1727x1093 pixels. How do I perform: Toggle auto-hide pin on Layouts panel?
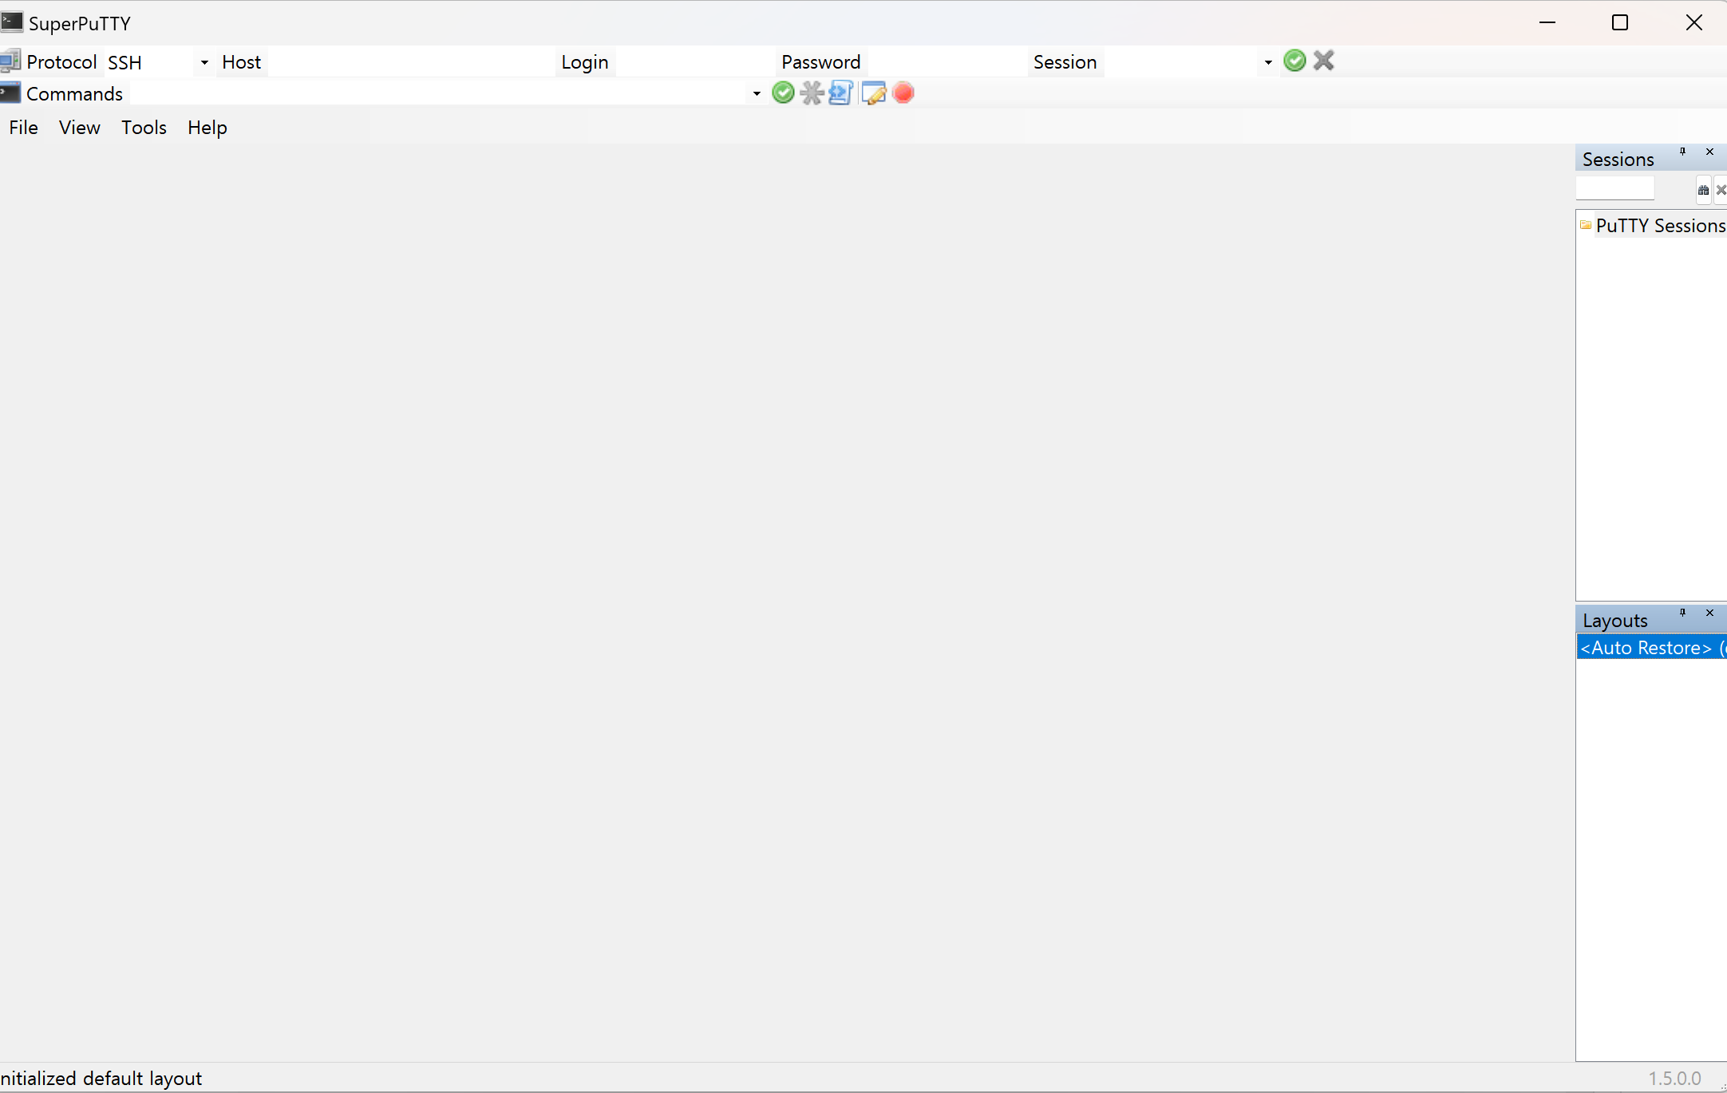[x=1682, y=613]
